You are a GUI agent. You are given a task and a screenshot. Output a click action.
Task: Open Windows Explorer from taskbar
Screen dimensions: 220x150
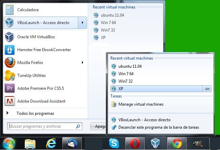30,144
